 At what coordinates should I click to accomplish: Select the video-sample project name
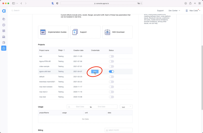click(x=44, y=66)
